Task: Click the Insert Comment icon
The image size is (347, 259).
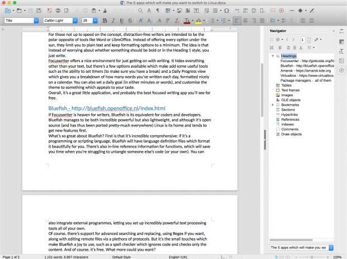Action: pos(273,11)
